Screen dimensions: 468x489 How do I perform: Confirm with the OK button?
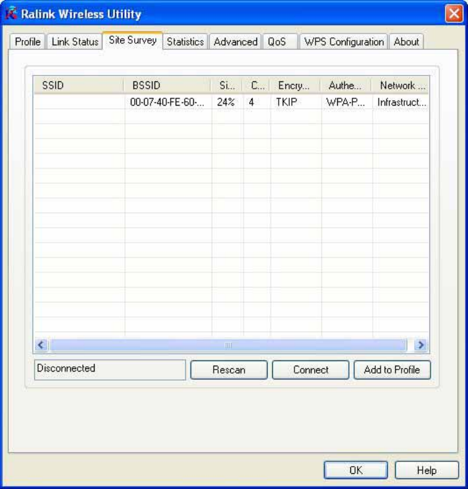356,470
